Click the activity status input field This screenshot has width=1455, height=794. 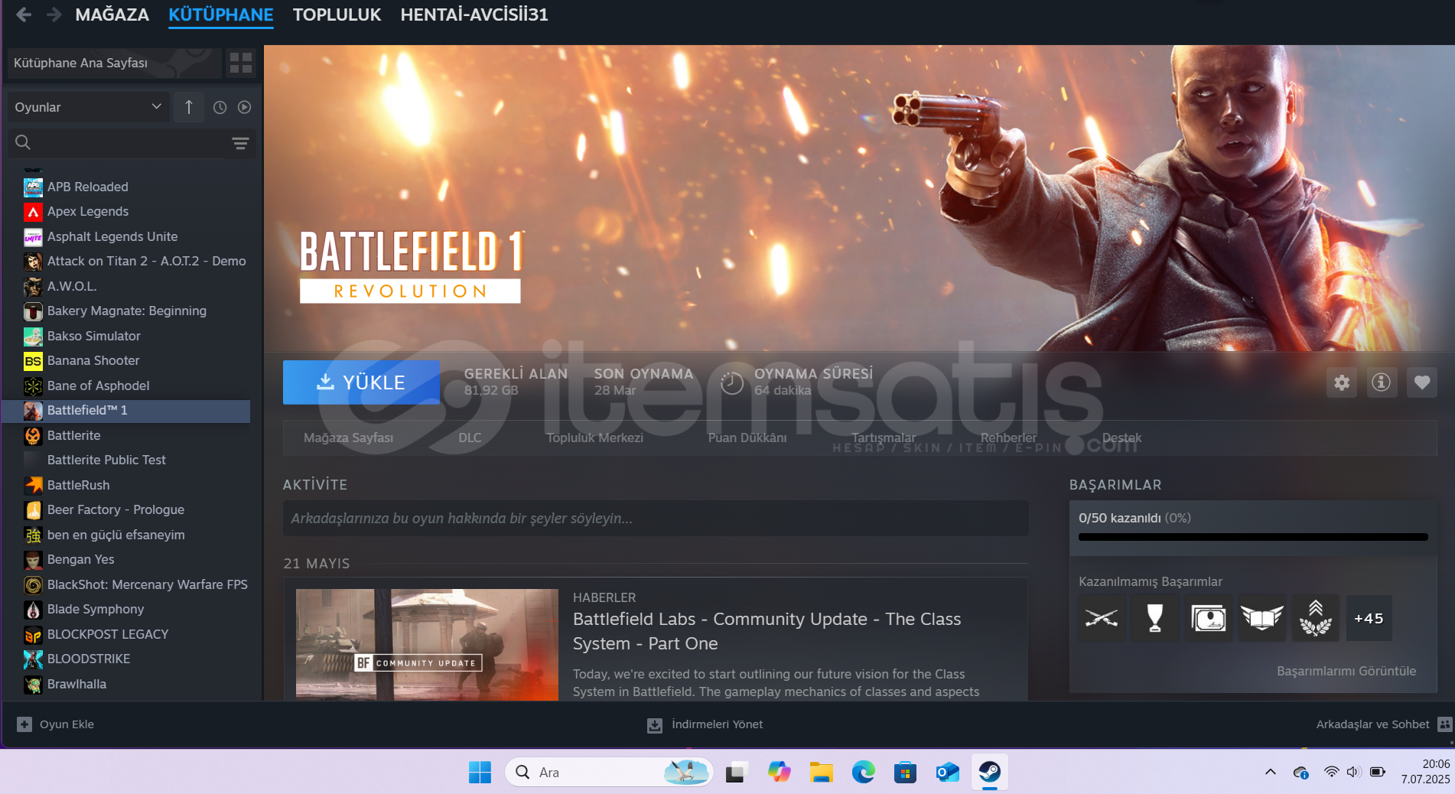pyautogui.click(x=656, y=518)
